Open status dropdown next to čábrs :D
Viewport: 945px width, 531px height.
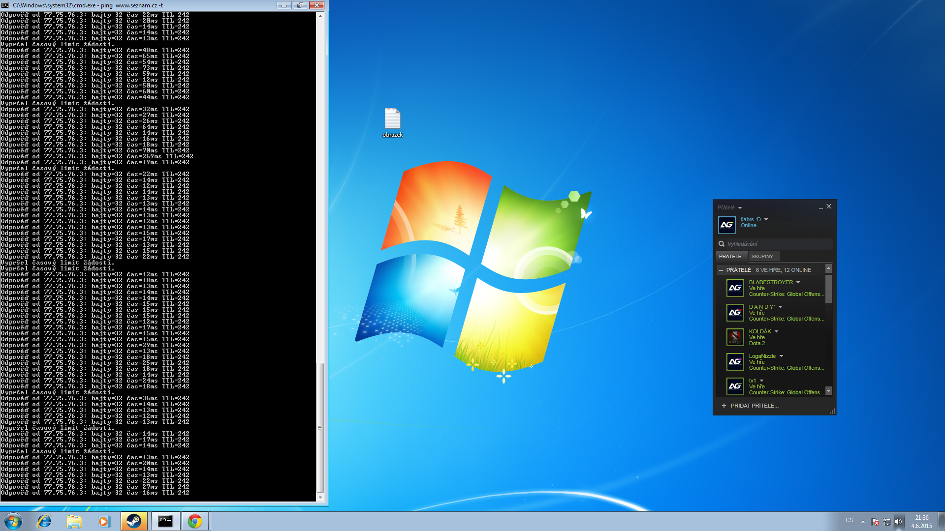tap(766, 219)
